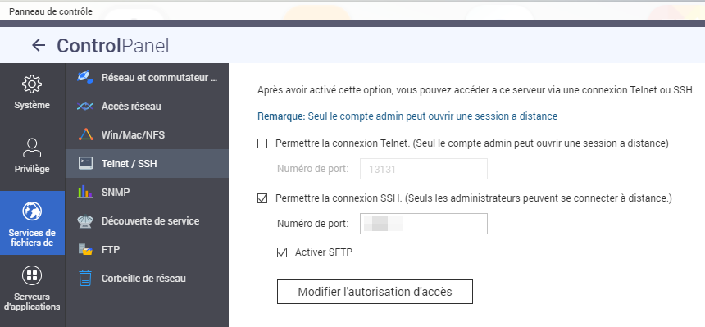Open the Privilège user icon section
This screenshot has width=705, height=327.
click(32, 148)
